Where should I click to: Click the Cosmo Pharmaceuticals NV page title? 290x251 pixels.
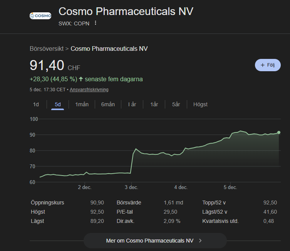coord(126,12)
